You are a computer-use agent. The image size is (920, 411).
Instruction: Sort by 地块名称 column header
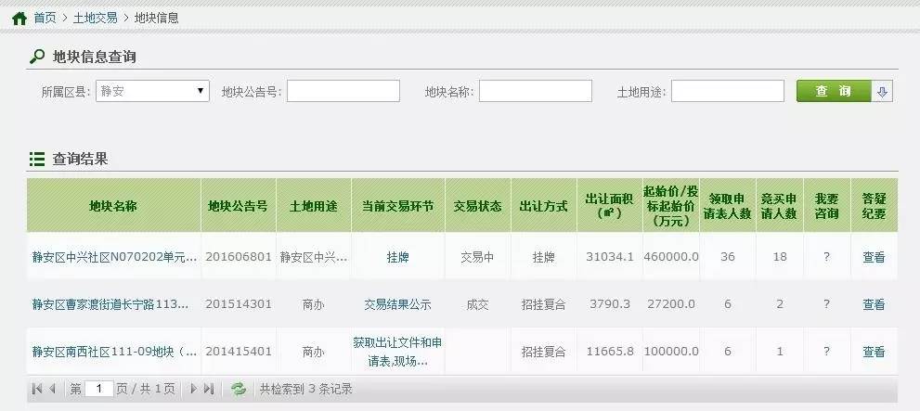[x=113, y=206]
